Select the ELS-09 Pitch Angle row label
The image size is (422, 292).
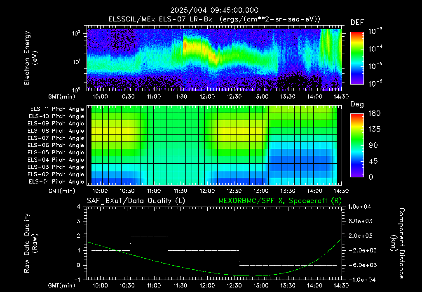coord(56,124)
